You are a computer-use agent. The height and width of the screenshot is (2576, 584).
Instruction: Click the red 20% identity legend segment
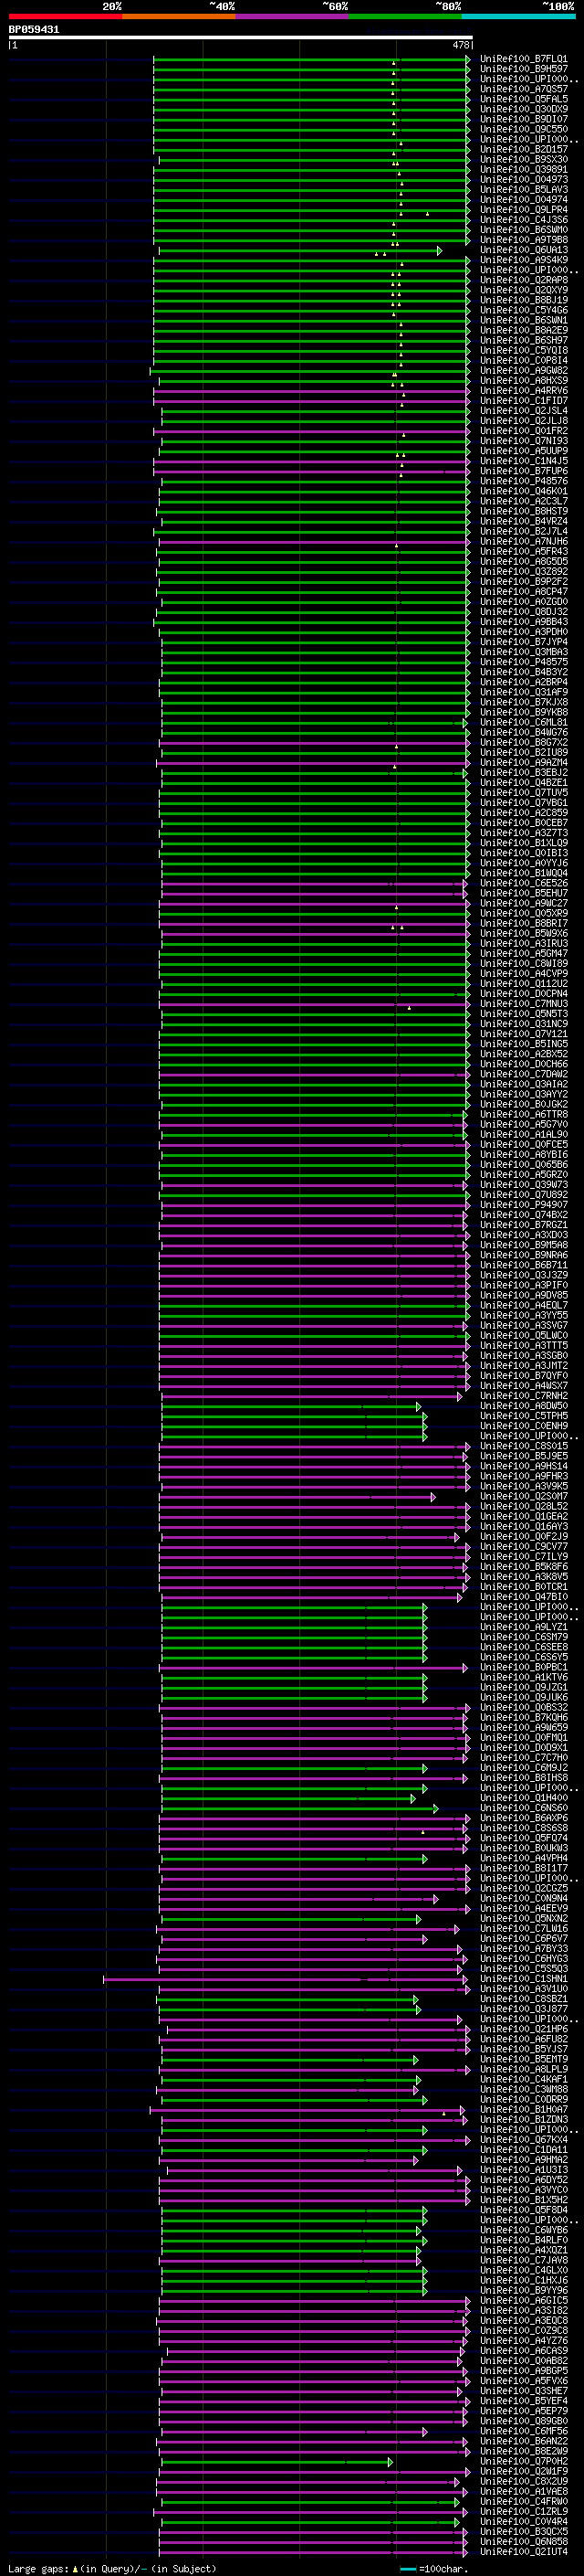pos(65,16)
